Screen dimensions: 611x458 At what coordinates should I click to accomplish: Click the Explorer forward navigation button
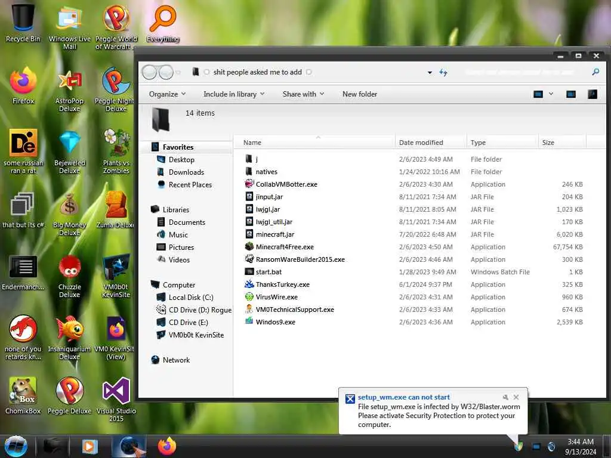click(166, 72)
